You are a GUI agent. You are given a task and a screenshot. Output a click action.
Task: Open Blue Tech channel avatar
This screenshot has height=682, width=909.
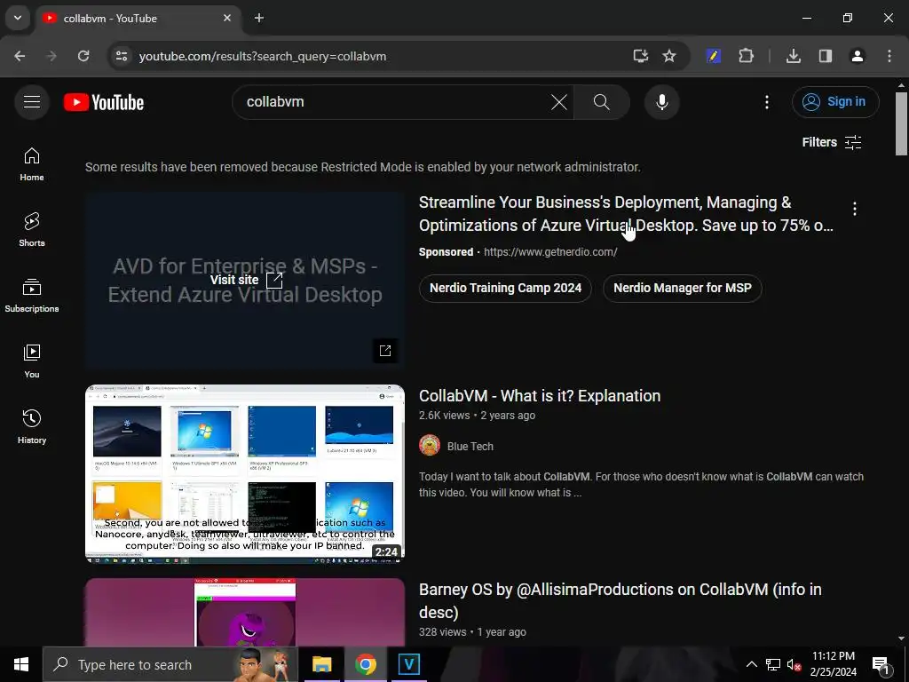point(430,446)
